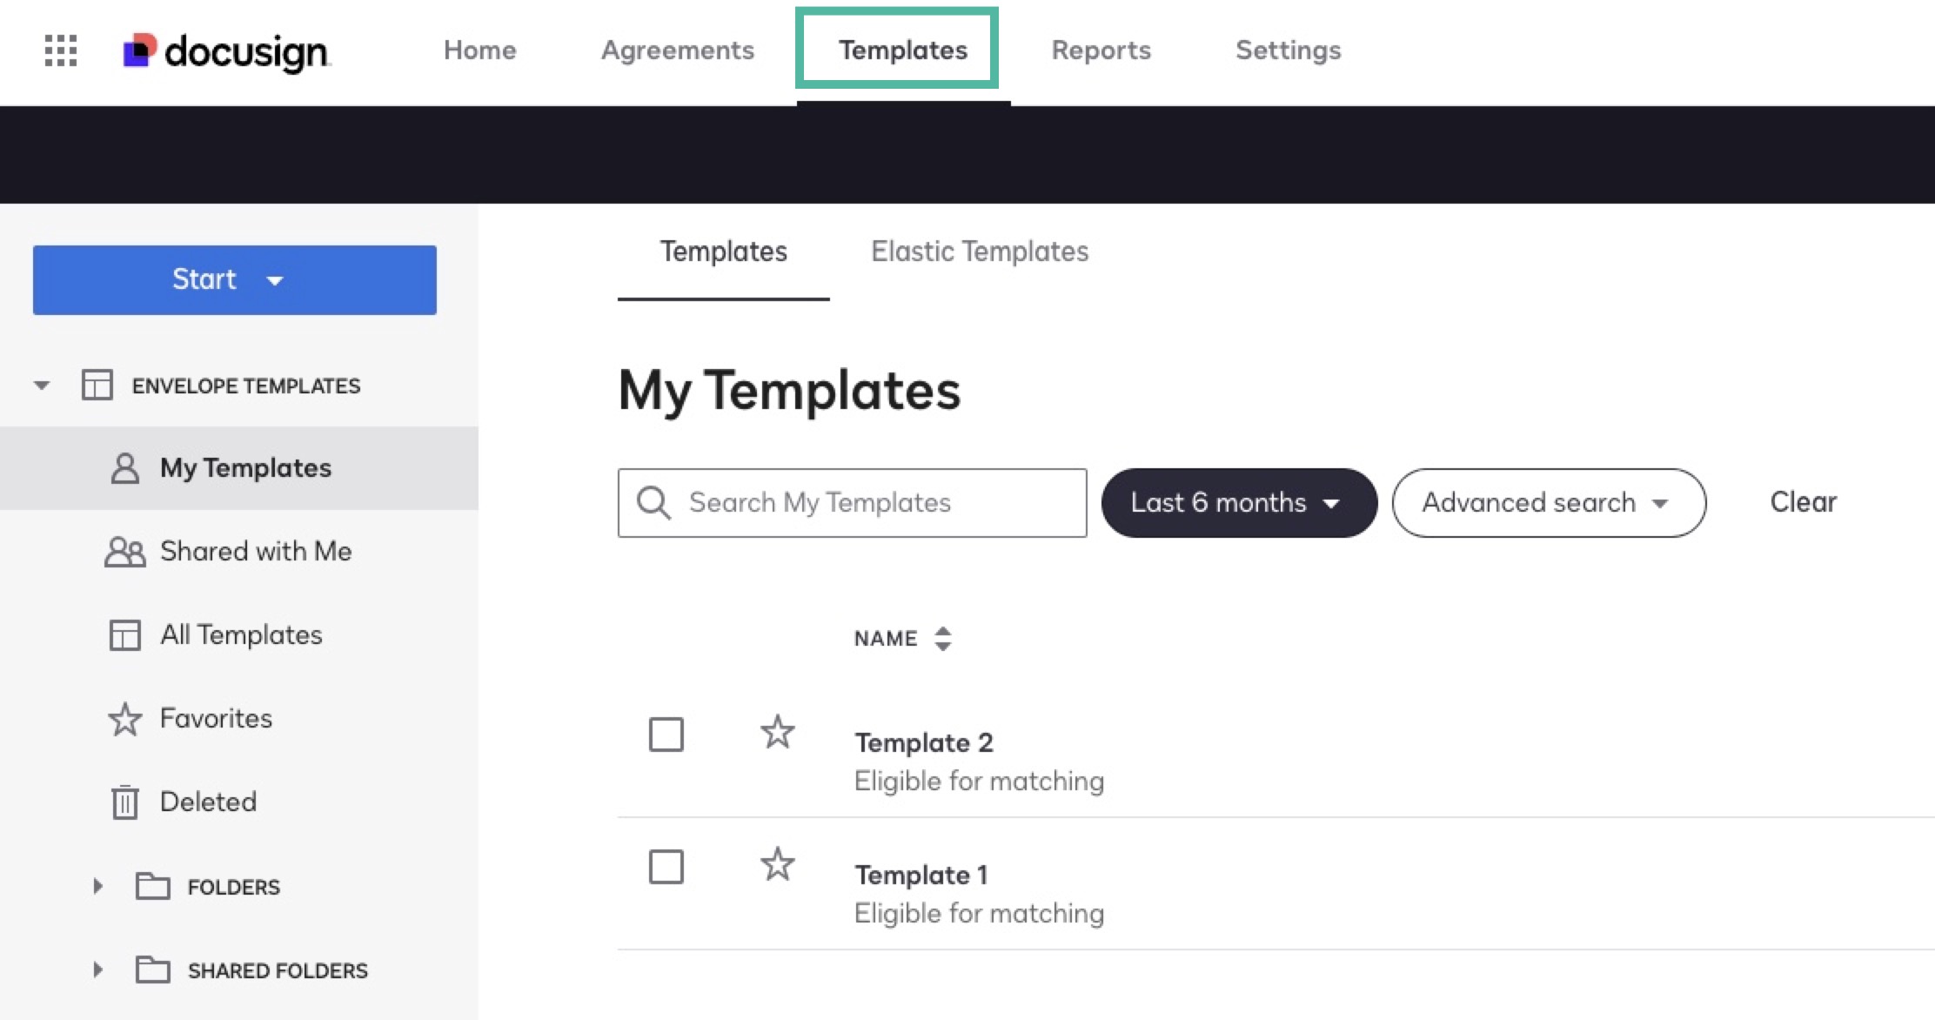Open the app launcher grid icon

pyautogui.click(x=61, y=50)
